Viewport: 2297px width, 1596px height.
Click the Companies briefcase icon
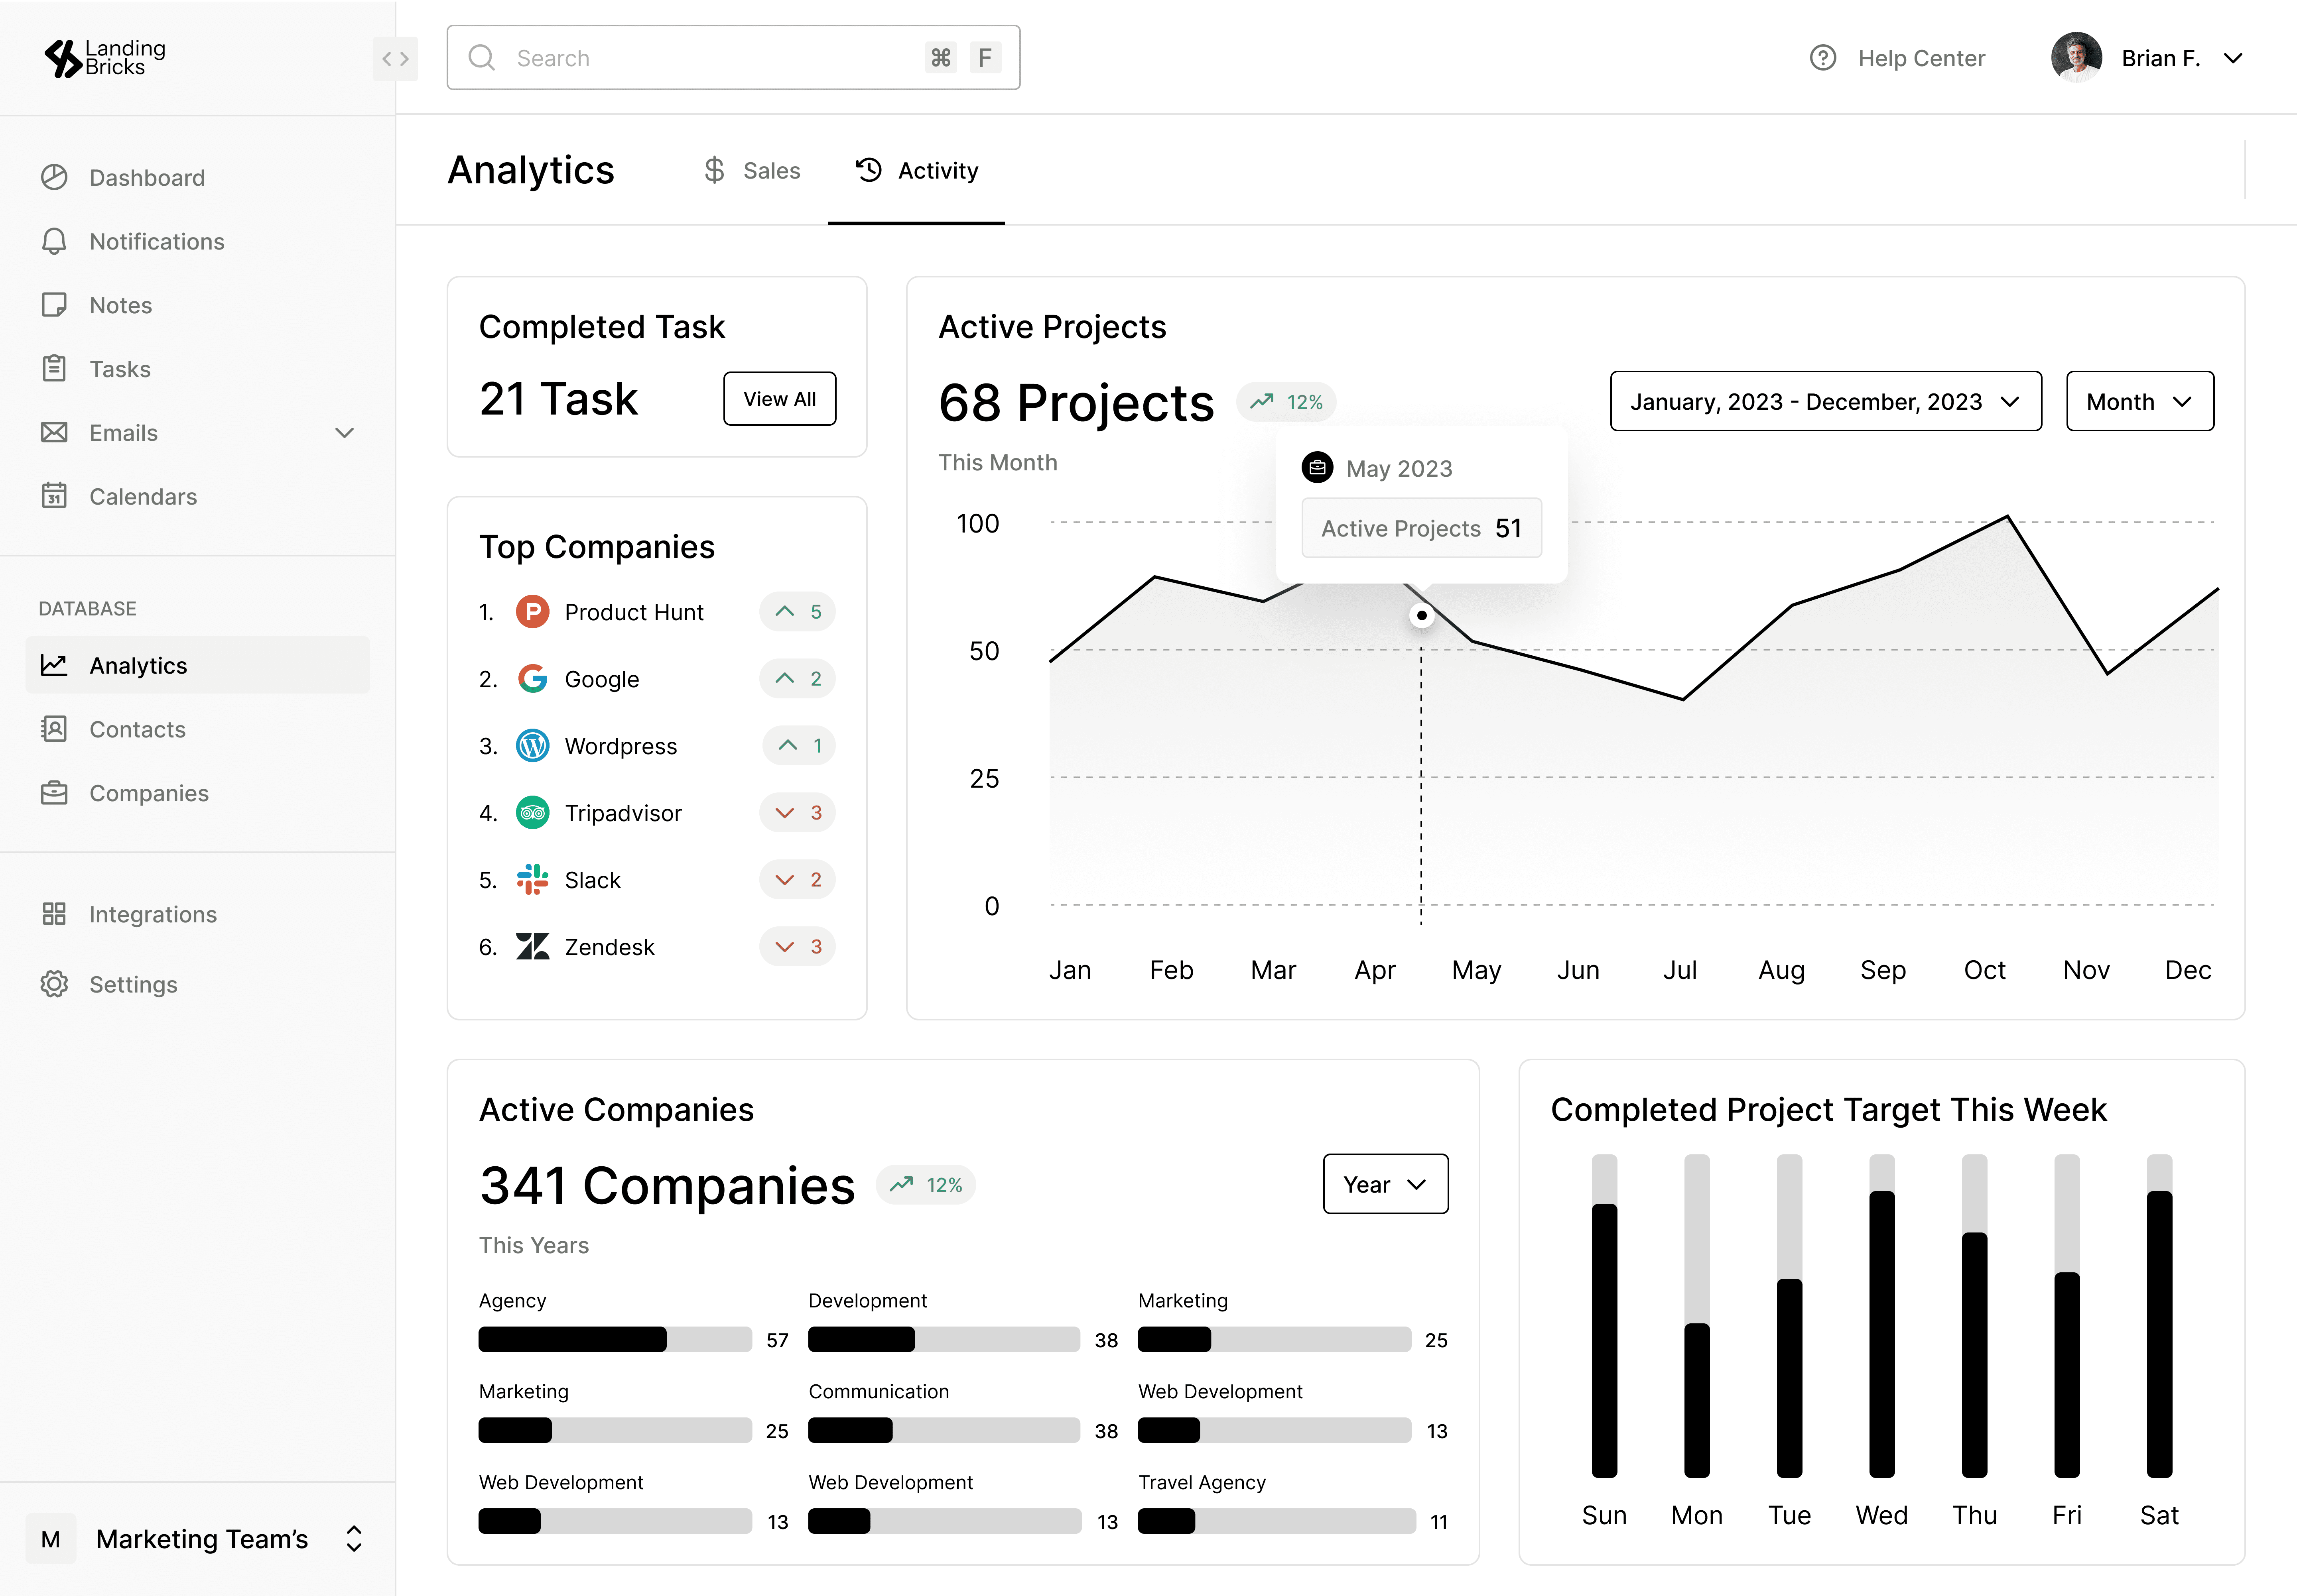pyautogui.click(x=54, y=793)
